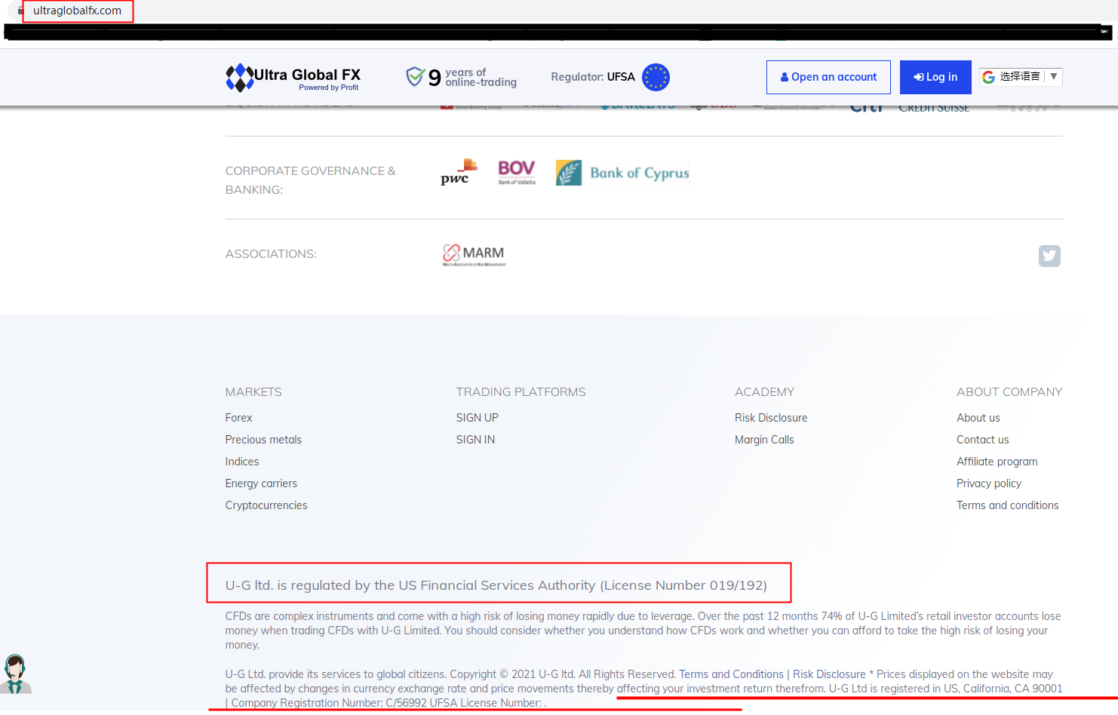This screenshot has width=1118, height=715.
Task: Open the live support agent chat icon
Action: tap(15, 674)
